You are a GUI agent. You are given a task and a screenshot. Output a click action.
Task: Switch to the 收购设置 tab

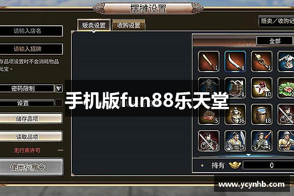click(129, 25)
